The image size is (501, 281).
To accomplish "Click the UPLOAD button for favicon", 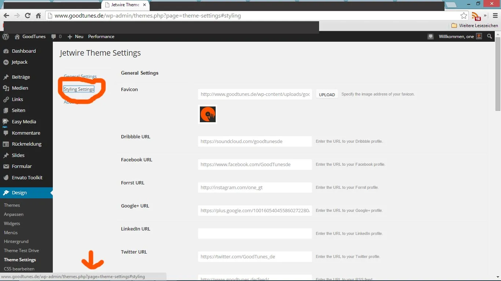I will [327, 94].
